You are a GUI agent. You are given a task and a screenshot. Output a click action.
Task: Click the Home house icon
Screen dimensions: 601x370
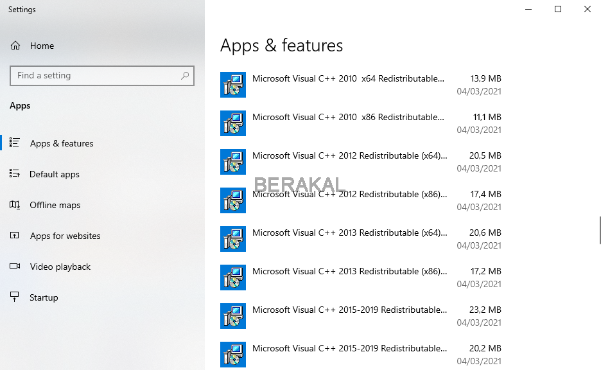(15, 46)
